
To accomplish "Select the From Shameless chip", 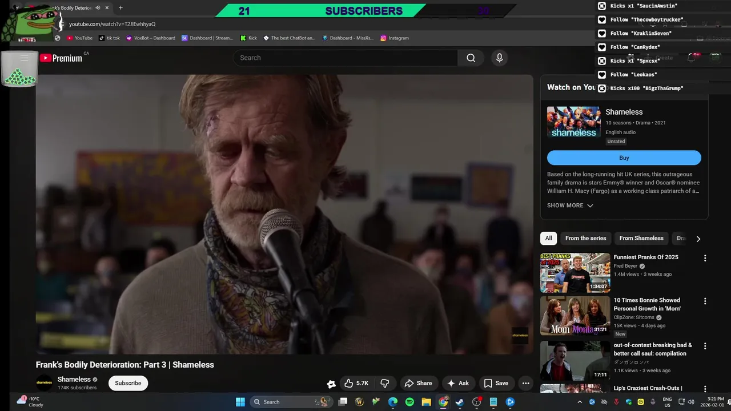I will click(641, 238).
